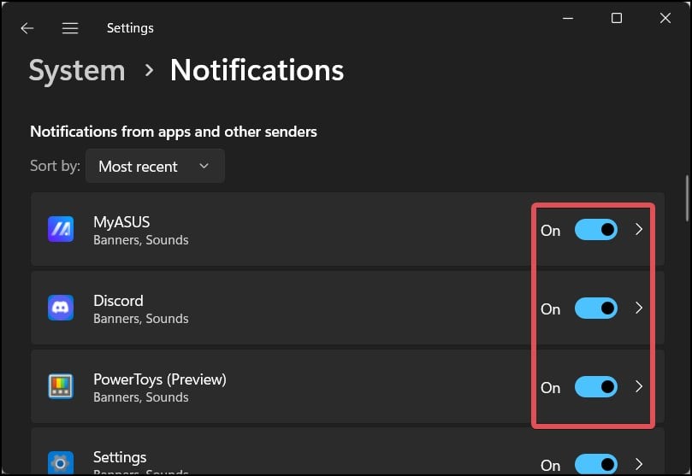Go back with the arrow button
The width and height of the screenshot is (692, 476).
tap(27, 29)
